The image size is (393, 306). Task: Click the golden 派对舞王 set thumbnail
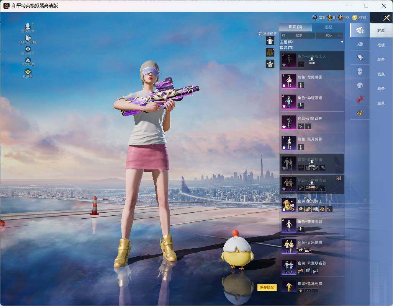(289, 205)
